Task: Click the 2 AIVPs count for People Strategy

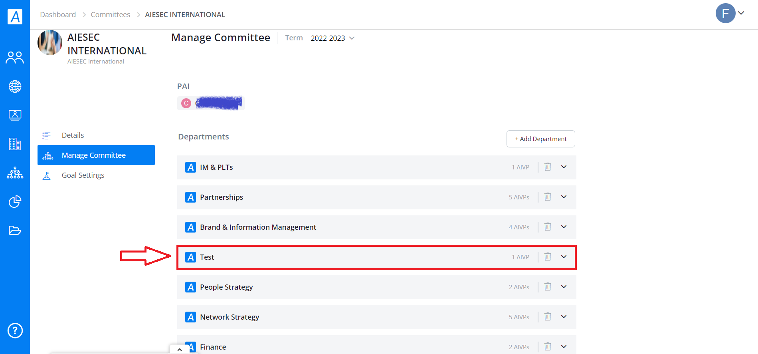Action: (519, 287)
